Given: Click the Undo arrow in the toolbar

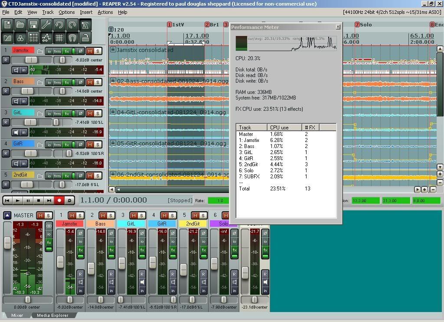Looking at the screenshot, I should pos(59,24).
